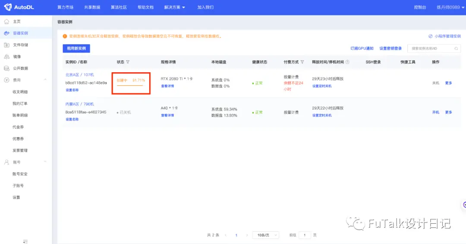Click the 账号 person icon

pyautogui.click(x=6, y=162)
